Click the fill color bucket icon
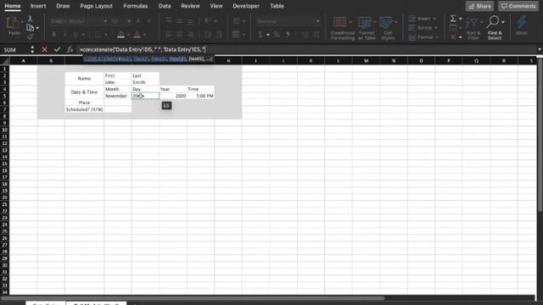The width and height of the screenshot is (543, 305). pos(120,34)
